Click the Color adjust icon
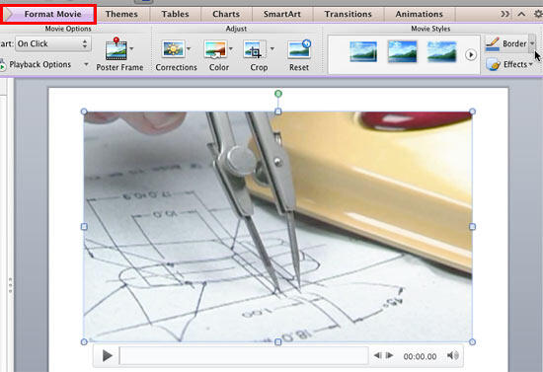 (x=215, y=49)
